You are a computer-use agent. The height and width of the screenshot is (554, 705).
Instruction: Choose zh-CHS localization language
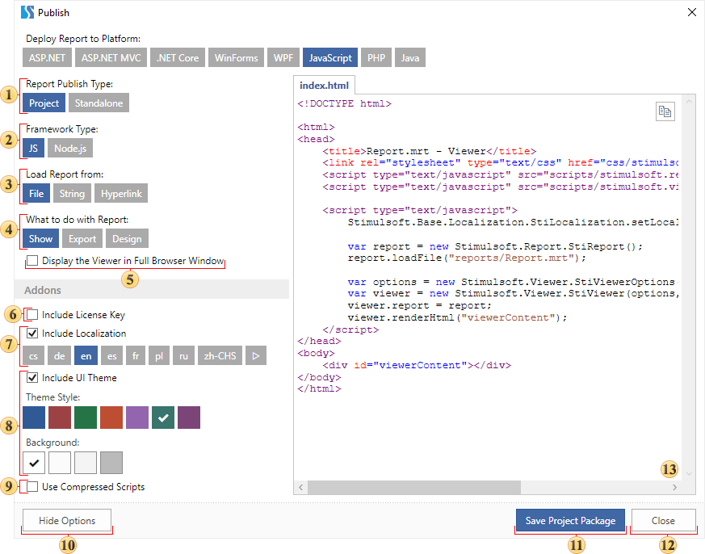point(220,355)
